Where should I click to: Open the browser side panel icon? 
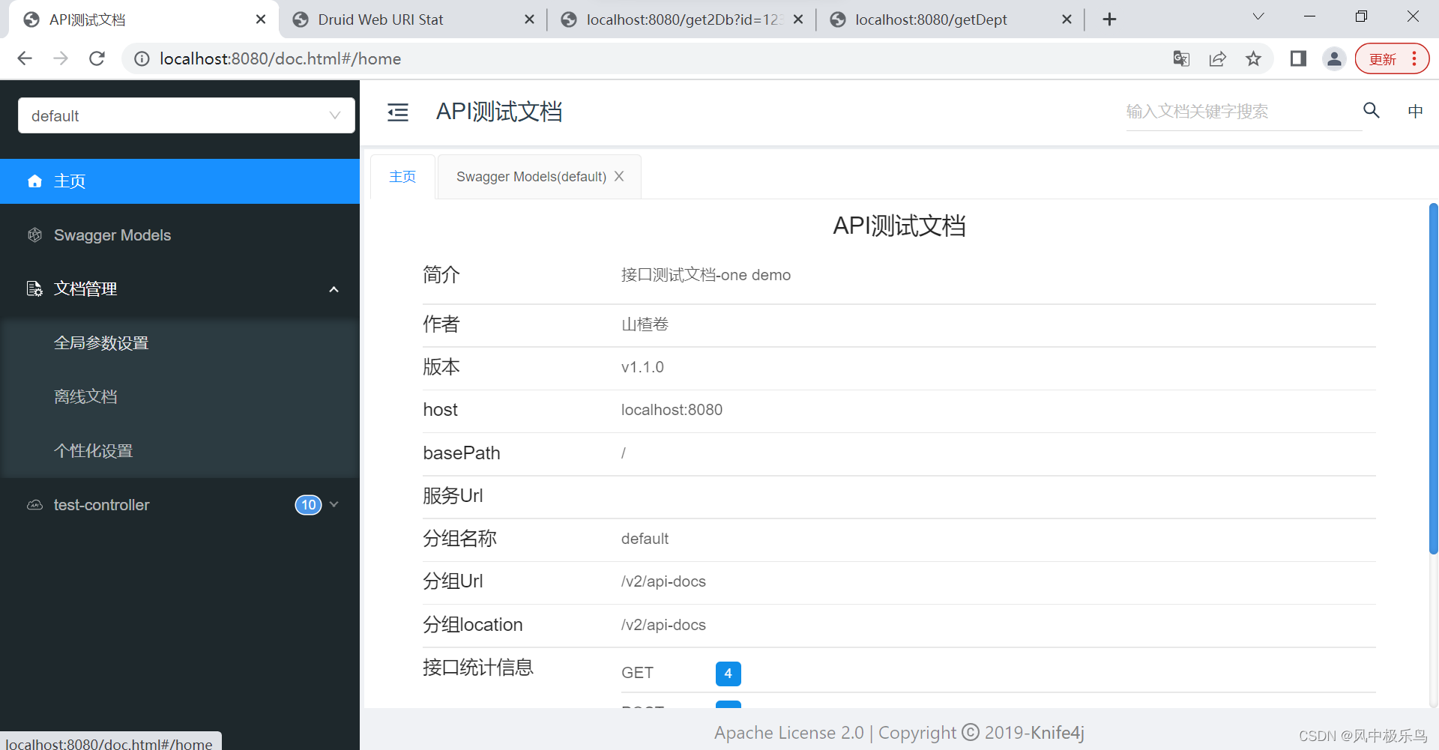[x=1298, y=58]
